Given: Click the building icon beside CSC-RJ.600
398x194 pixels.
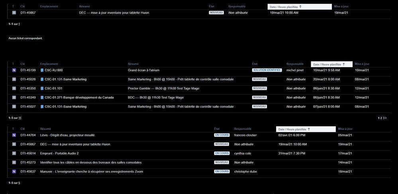Looking at the screenshot, I should pyautogui.click(x=42, y=70).
